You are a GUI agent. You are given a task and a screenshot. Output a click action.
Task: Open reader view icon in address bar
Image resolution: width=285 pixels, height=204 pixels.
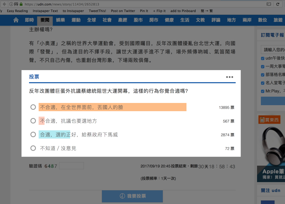click(269, 4)
